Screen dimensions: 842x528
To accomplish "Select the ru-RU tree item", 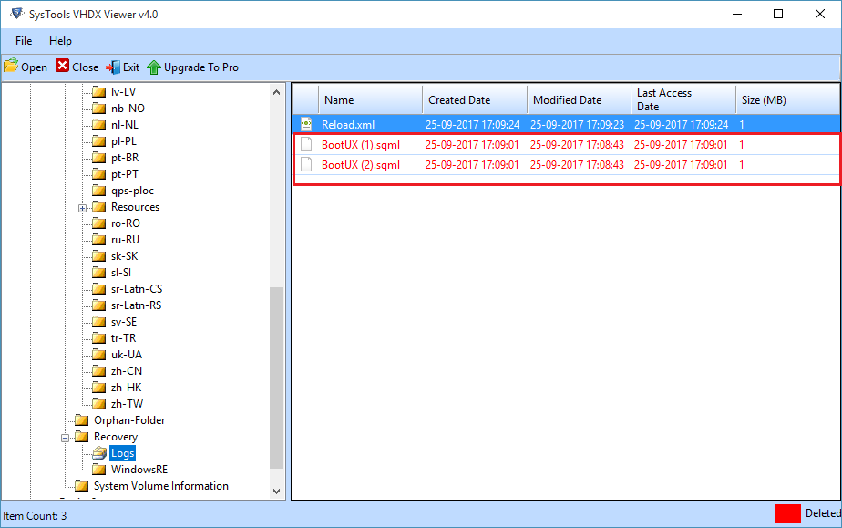I will 125,240.
